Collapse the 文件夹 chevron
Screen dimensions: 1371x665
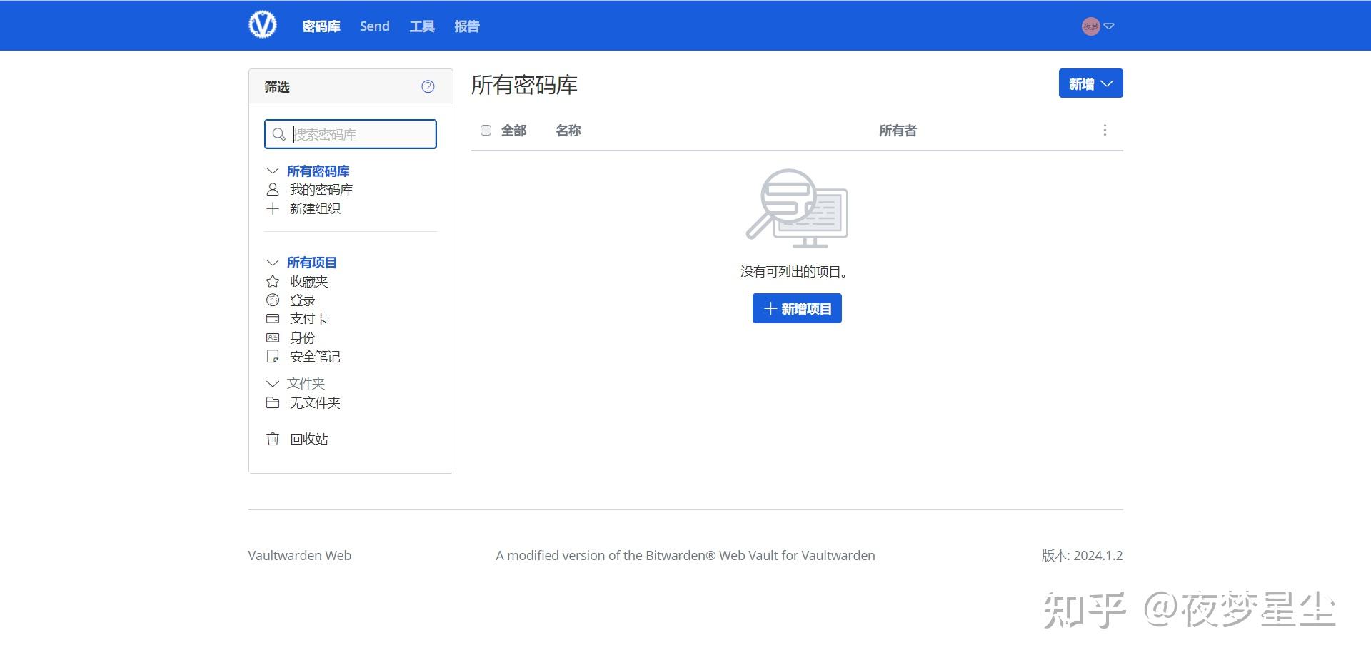[272, 384]
